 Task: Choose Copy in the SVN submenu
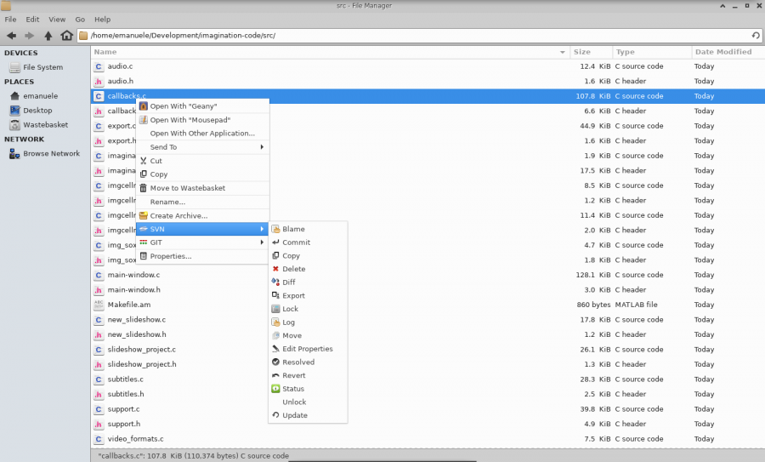click(308, 255)
